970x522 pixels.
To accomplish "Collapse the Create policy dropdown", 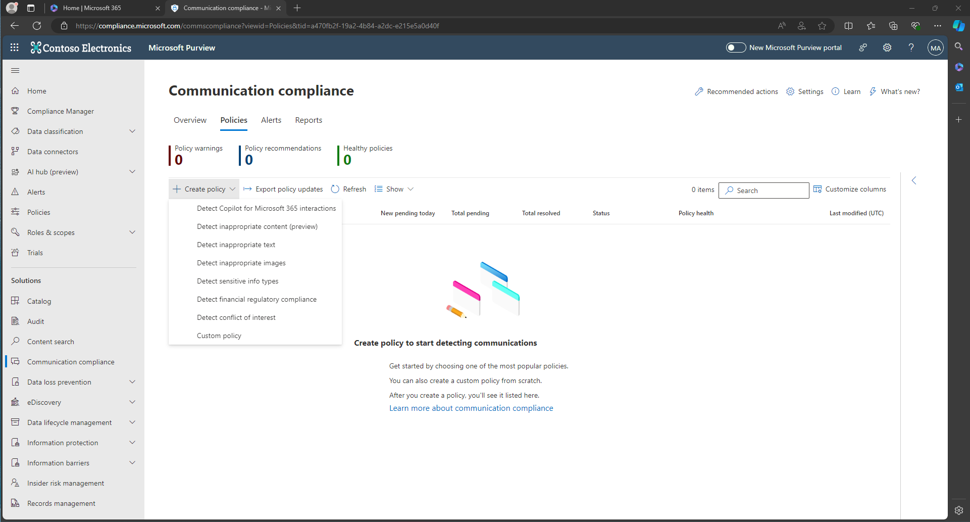I will (204, 189).
